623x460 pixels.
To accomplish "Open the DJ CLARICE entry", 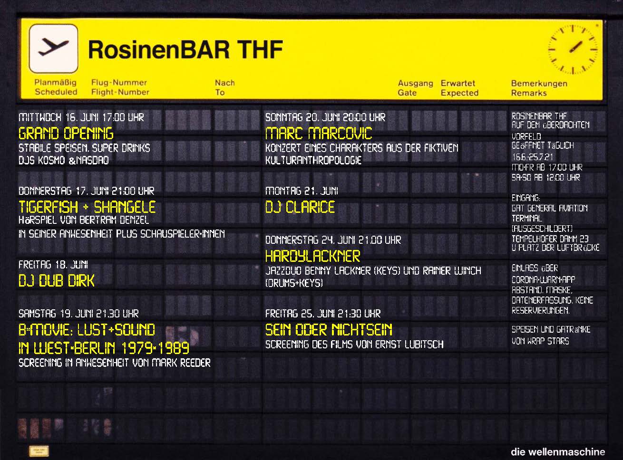I will click(300, 207).
